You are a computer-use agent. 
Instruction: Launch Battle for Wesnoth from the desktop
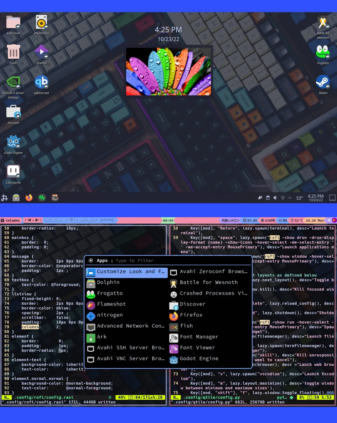(323, 22)
